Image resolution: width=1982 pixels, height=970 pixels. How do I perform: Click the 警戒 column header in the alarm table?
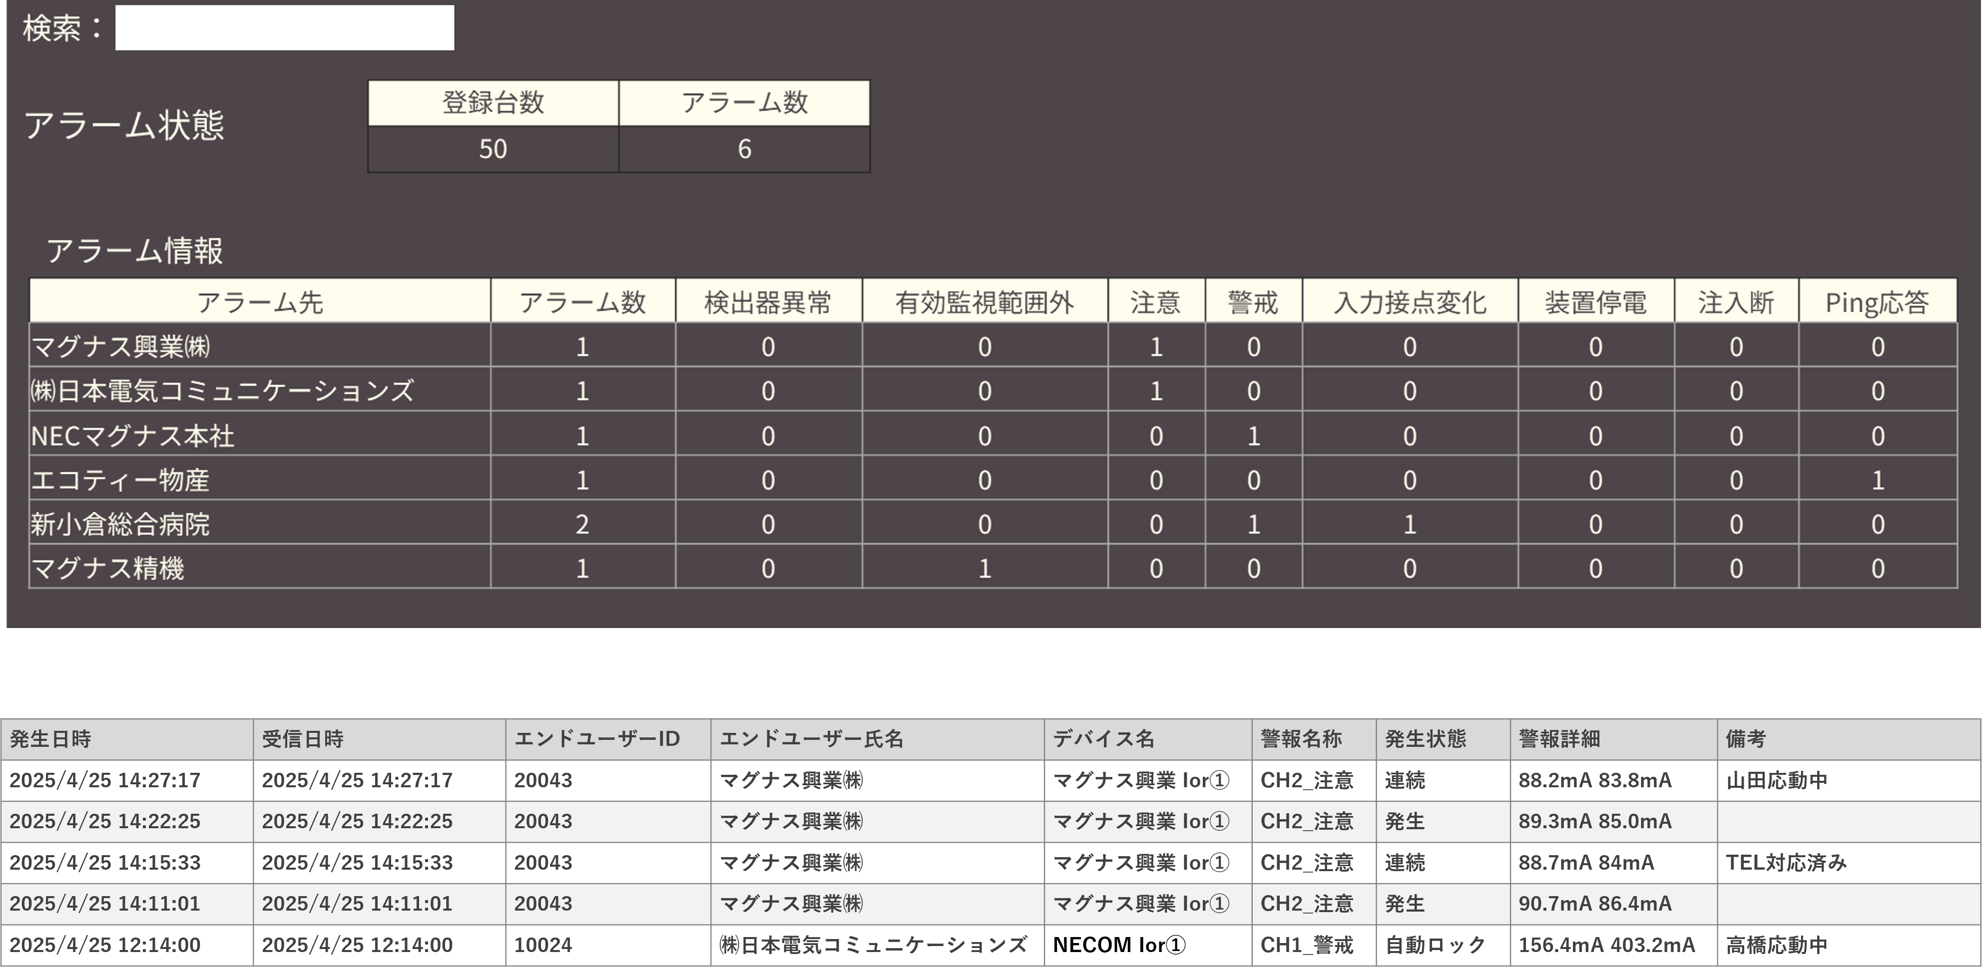tap(1253, 302)
